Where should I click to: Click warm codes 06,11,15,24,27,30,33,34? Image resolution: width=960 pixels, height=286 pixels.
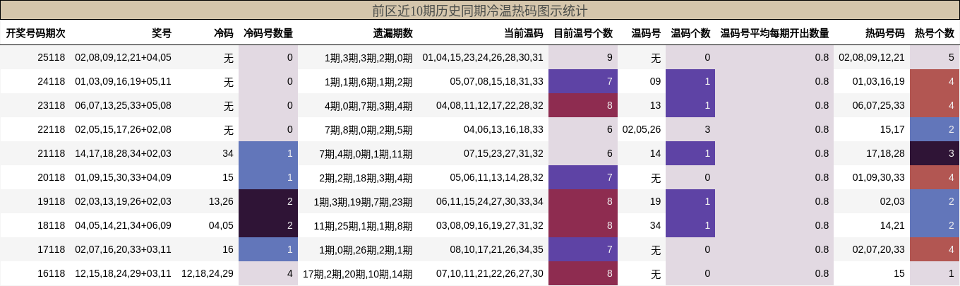(x=490, y=201)
